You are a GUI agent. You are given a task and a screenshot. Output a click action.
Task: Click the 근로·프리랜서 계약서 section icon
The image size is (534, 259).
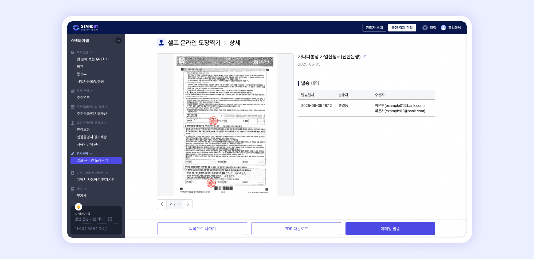(x=73, y=173)
